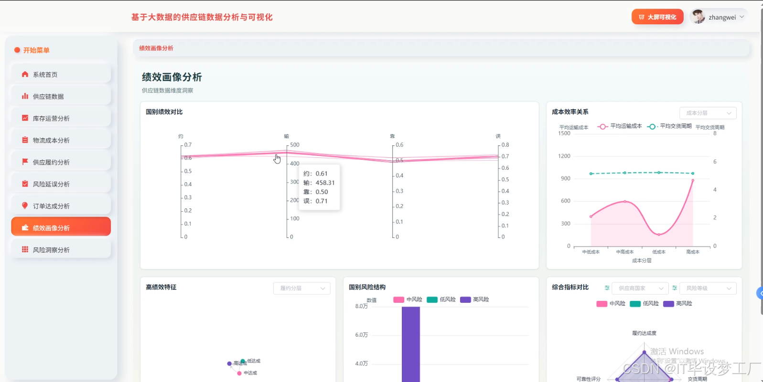Toggle the 平均交货周期 legend series
This screenshot has height=382, width=763.
pos(669,126)
